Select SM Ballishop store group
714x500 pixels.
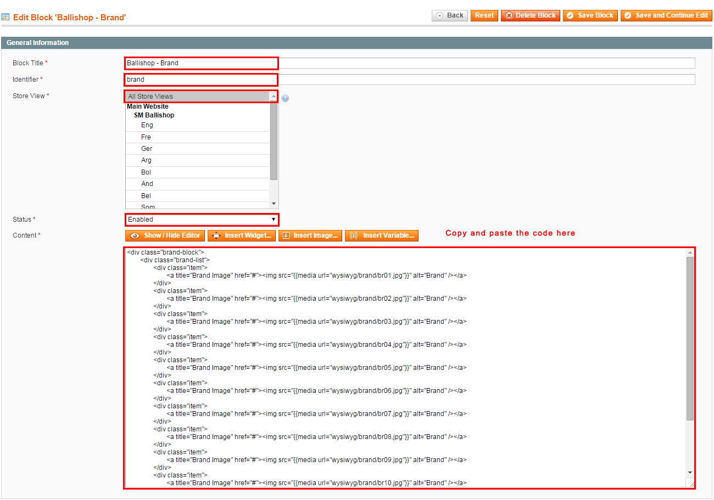(x=154, y=115)
